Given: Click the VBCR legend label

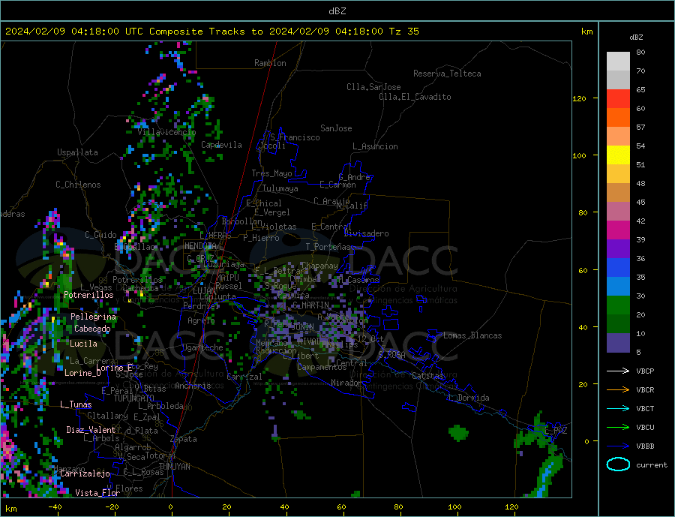Looking at the screenshot, I should point(645,390).
